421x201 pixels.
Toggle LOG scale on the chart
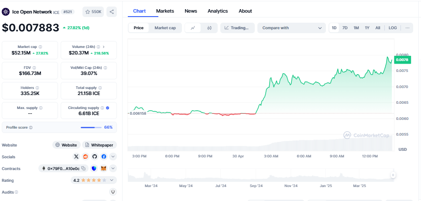click(393, 28)
